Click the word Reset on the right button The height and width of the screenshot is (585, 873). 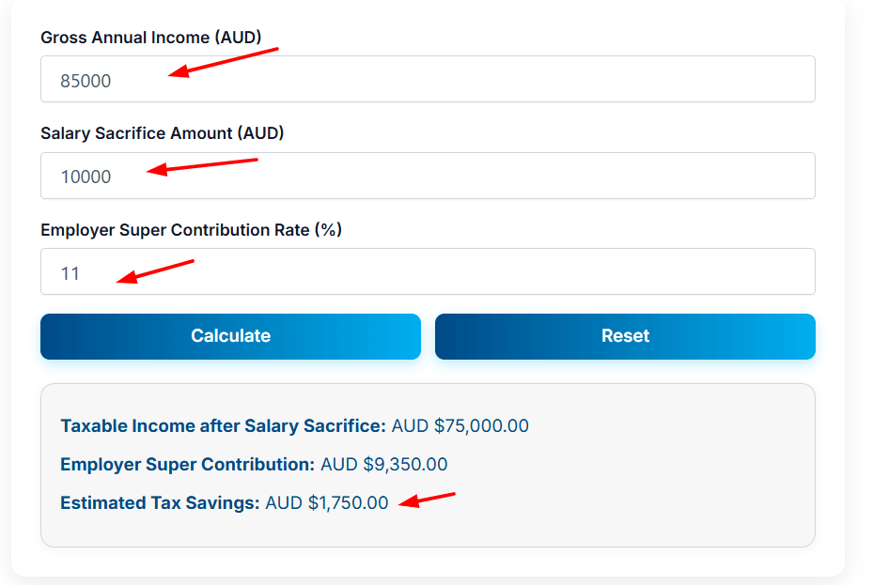click(x=625, y=336)
